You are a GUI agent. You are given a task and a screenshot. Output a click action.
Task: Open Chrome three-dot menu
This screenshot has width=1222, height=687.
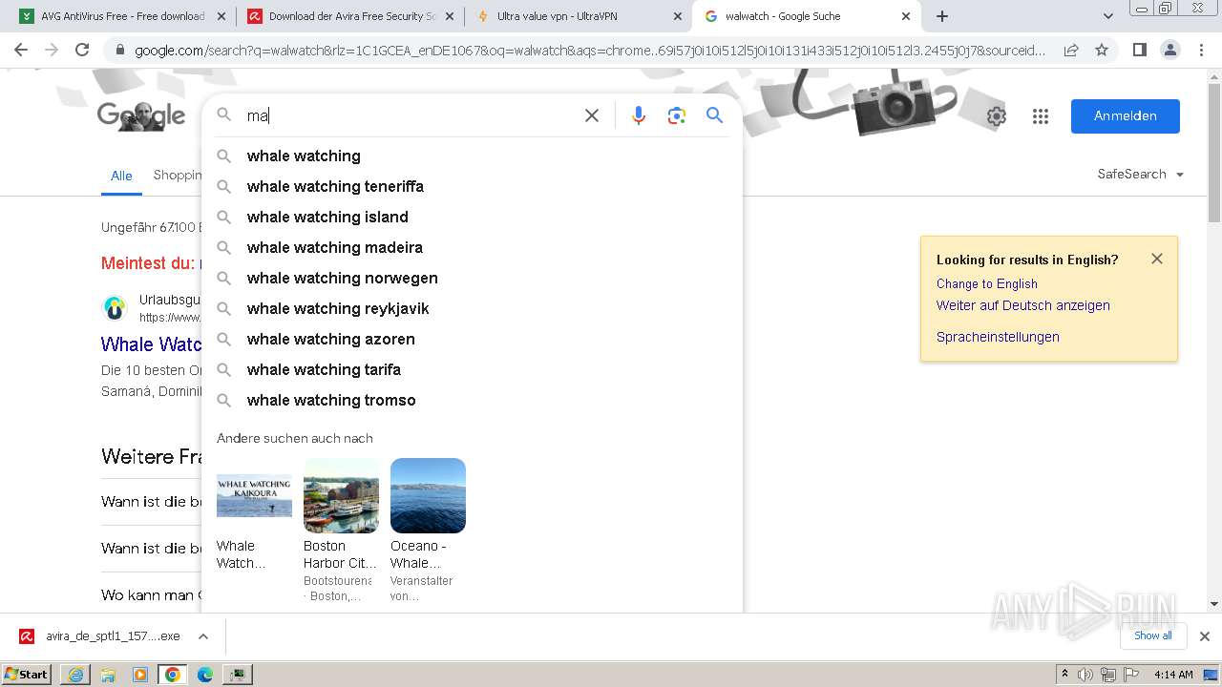pyautogui.click(x=1200, y=51)
